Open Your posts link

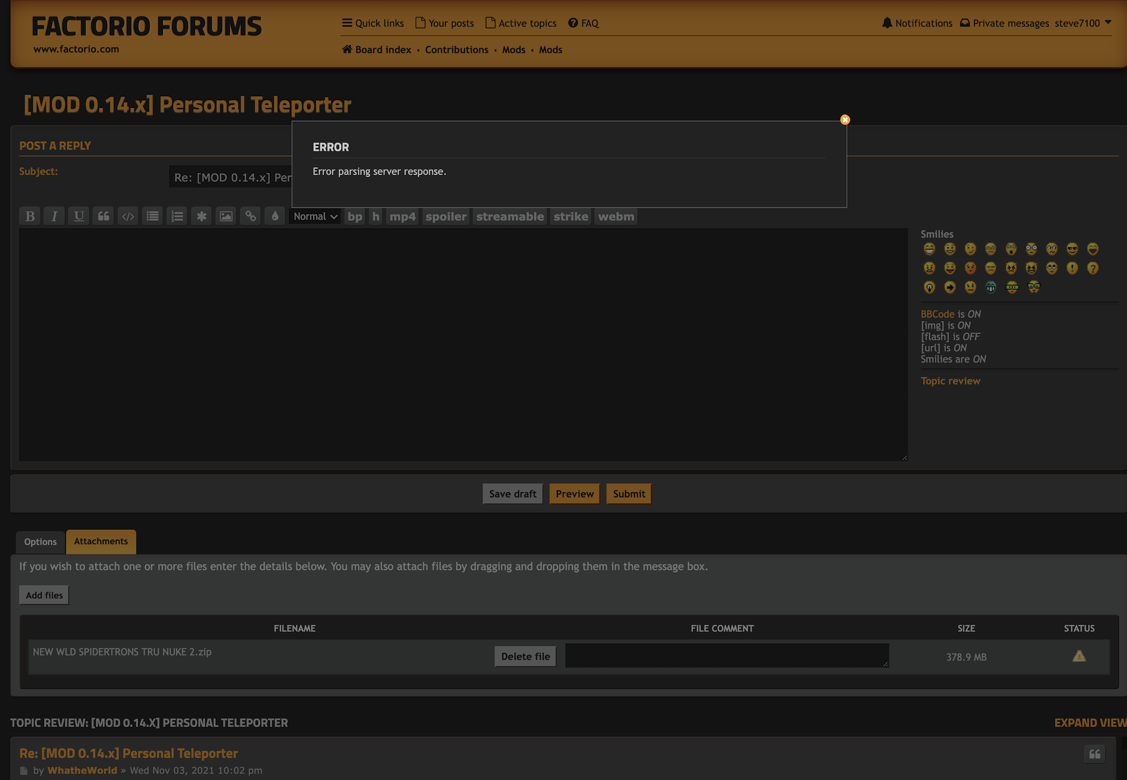445,23
